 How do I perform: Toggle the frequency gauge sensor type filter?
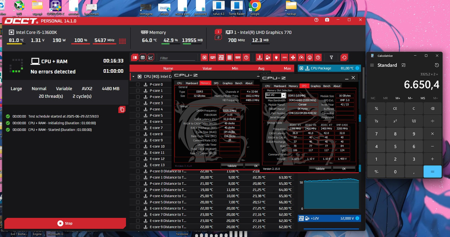click(301, 58)
